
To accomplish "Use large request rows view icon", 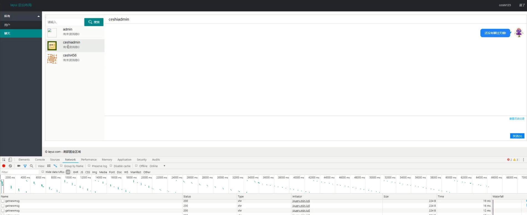I will (49, 166).
